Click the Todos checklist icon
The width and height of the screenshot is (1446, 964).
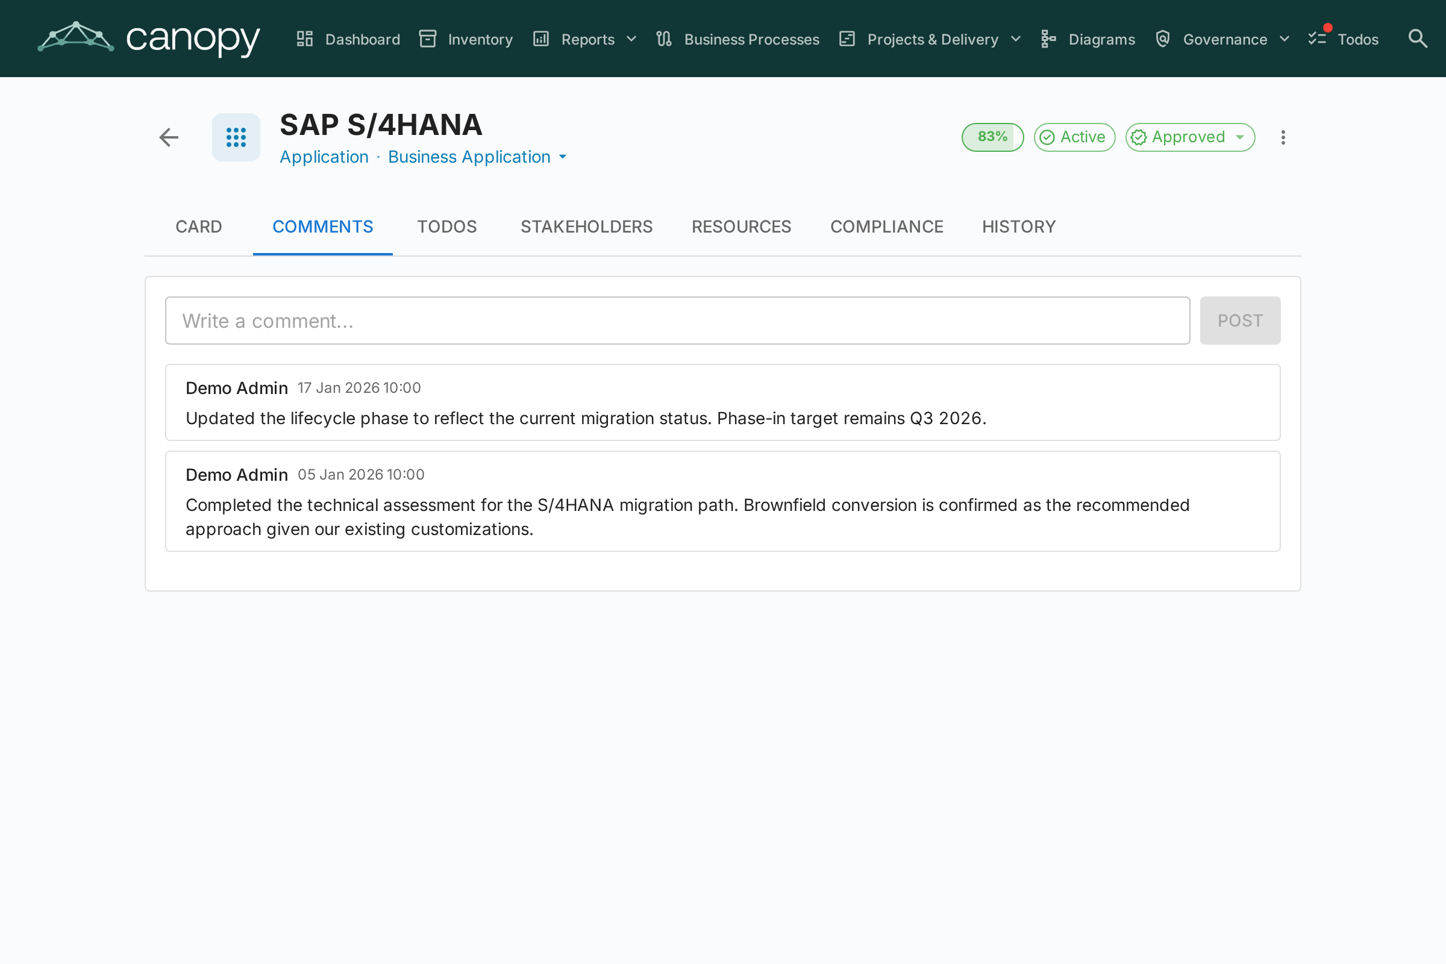(x=1317, y=39)
